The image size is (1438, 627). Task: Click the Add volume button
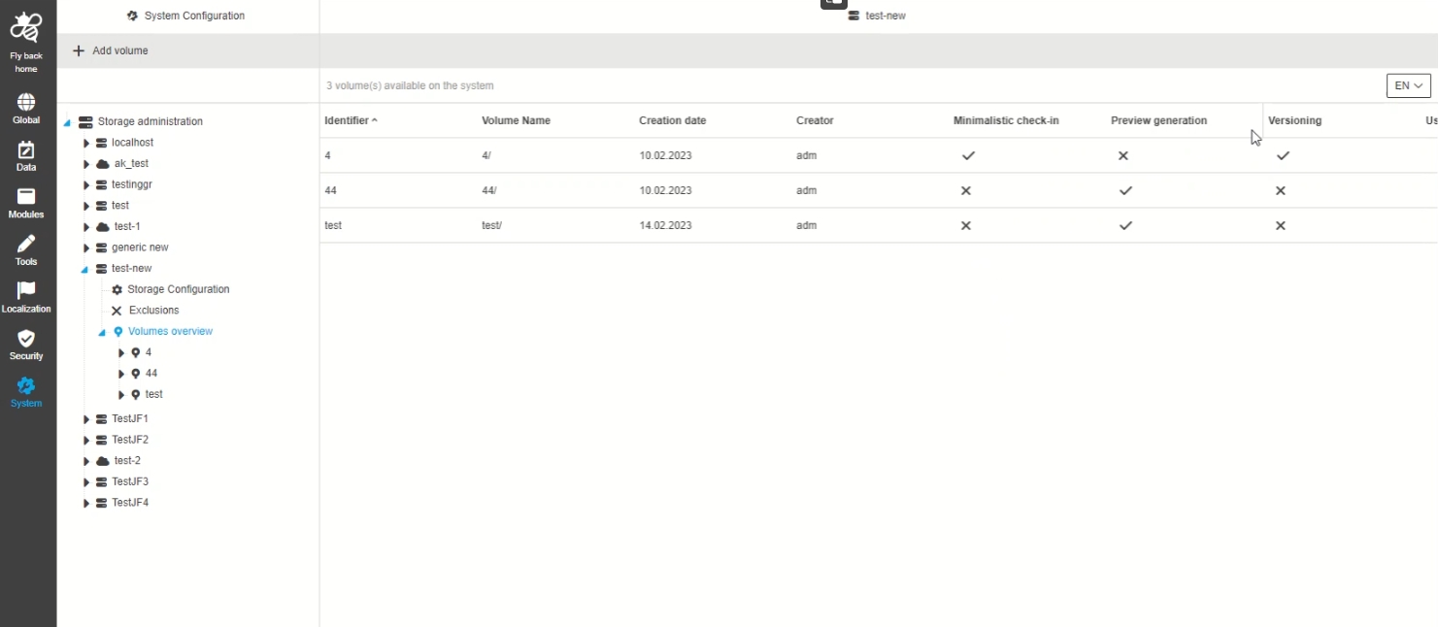click(111, 50)
